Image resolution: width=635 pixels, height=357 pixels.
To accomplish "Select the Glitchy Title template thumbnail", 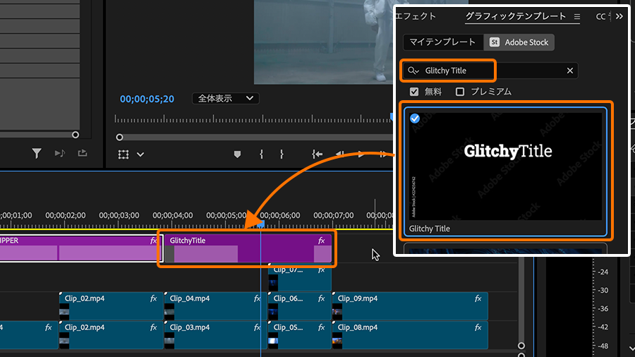I will click(505, 167).
